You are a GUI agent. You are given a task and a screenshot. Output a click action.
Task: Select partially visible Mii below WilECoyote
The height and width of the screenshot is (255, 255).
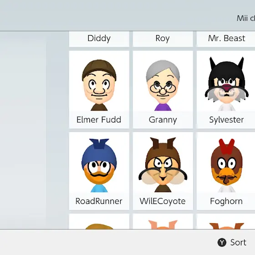(x=163, y=221)
